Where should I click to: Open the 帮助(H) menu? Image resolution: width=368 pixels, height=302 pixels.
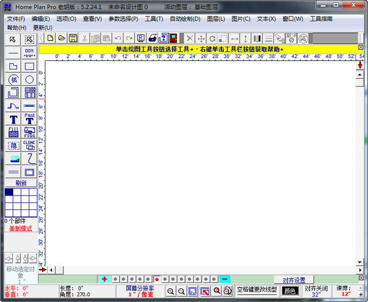pos(17,28)
